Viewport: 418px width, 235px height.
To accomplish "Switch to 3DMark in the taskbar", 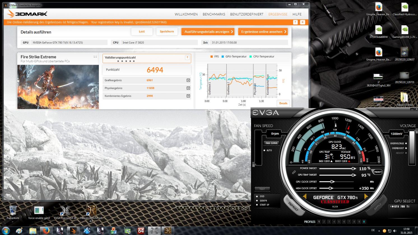I will click(73, 231).
